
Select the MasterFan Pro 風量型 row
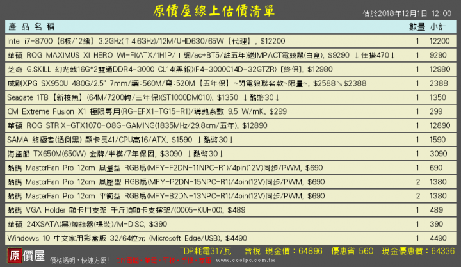[230, 168]
